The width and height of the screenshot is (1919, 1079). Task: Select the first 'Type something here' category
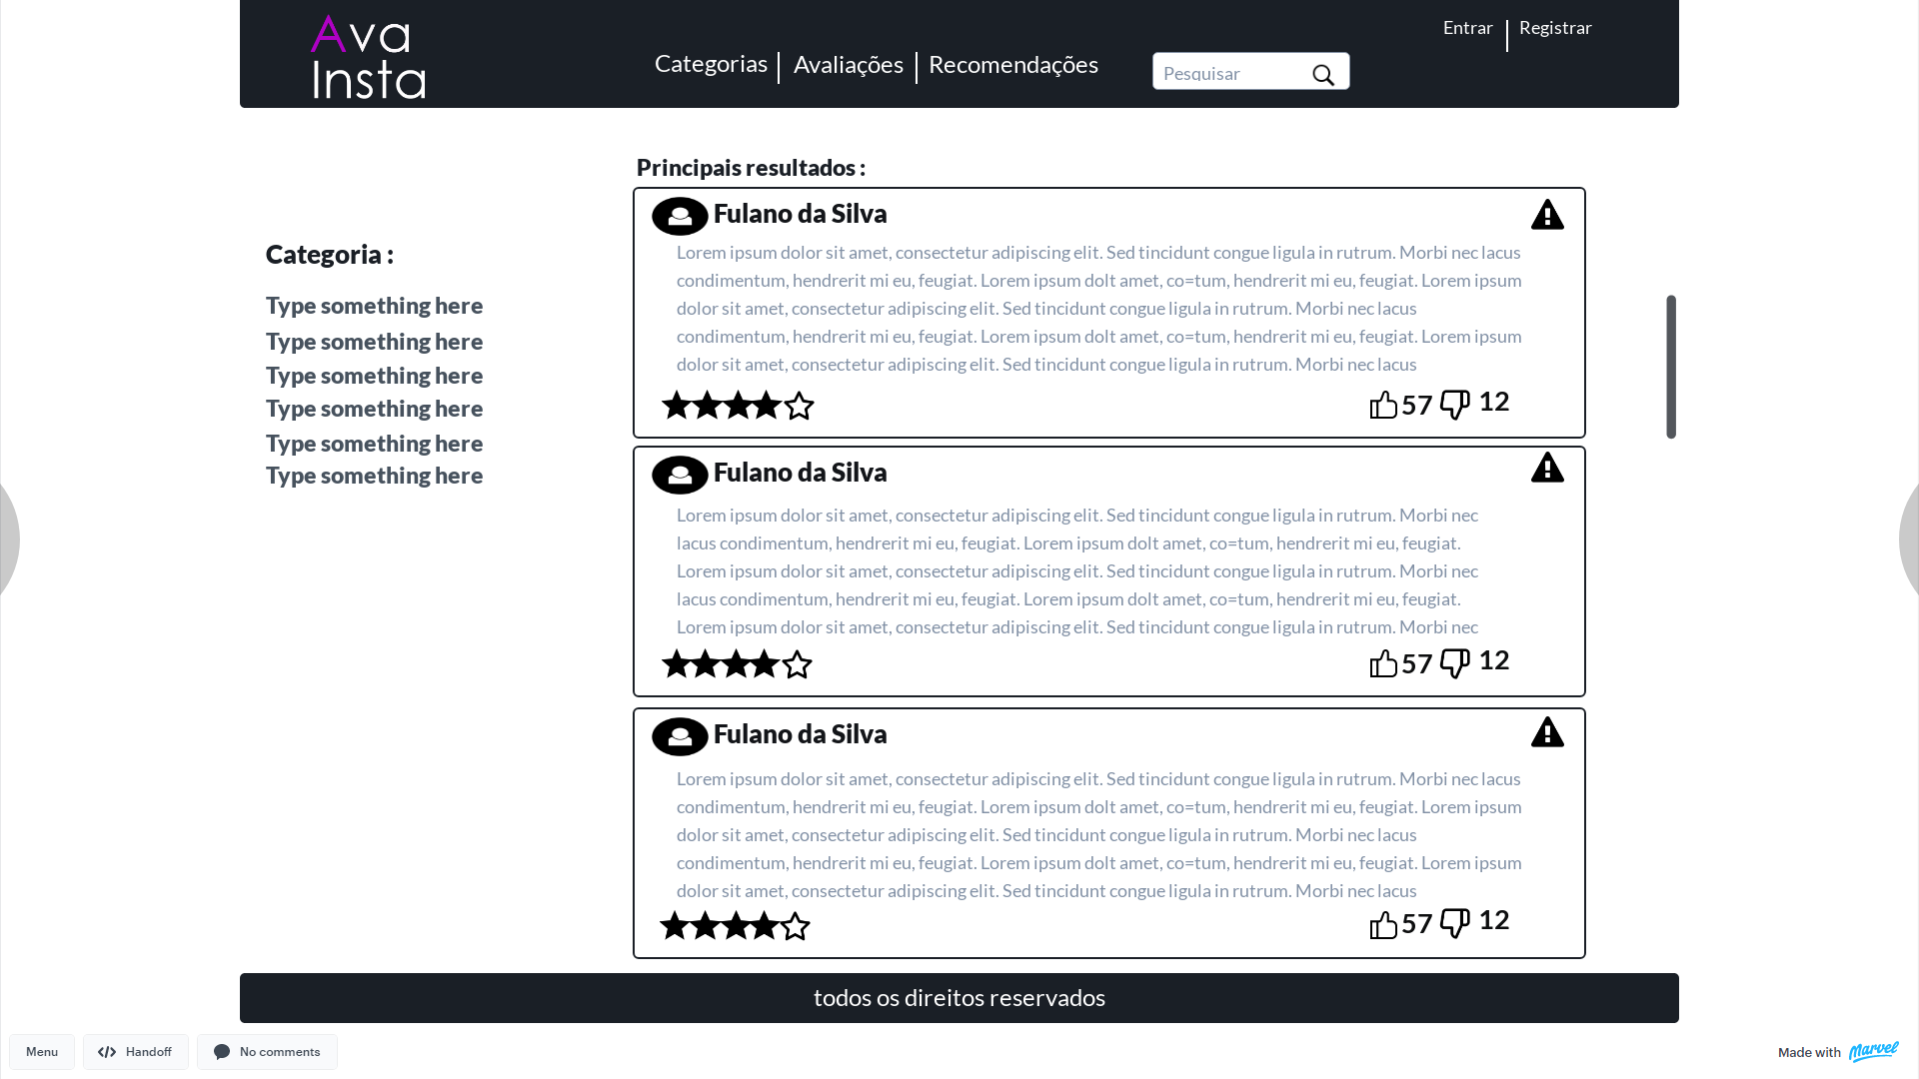374,306
